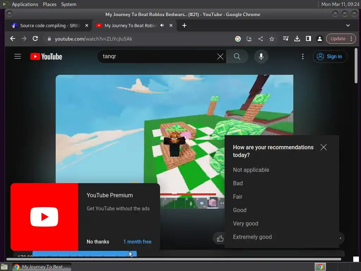Click the My Journey To Beat taskbar entry
This screenshot has height=271, width=361.
(42, 267)
